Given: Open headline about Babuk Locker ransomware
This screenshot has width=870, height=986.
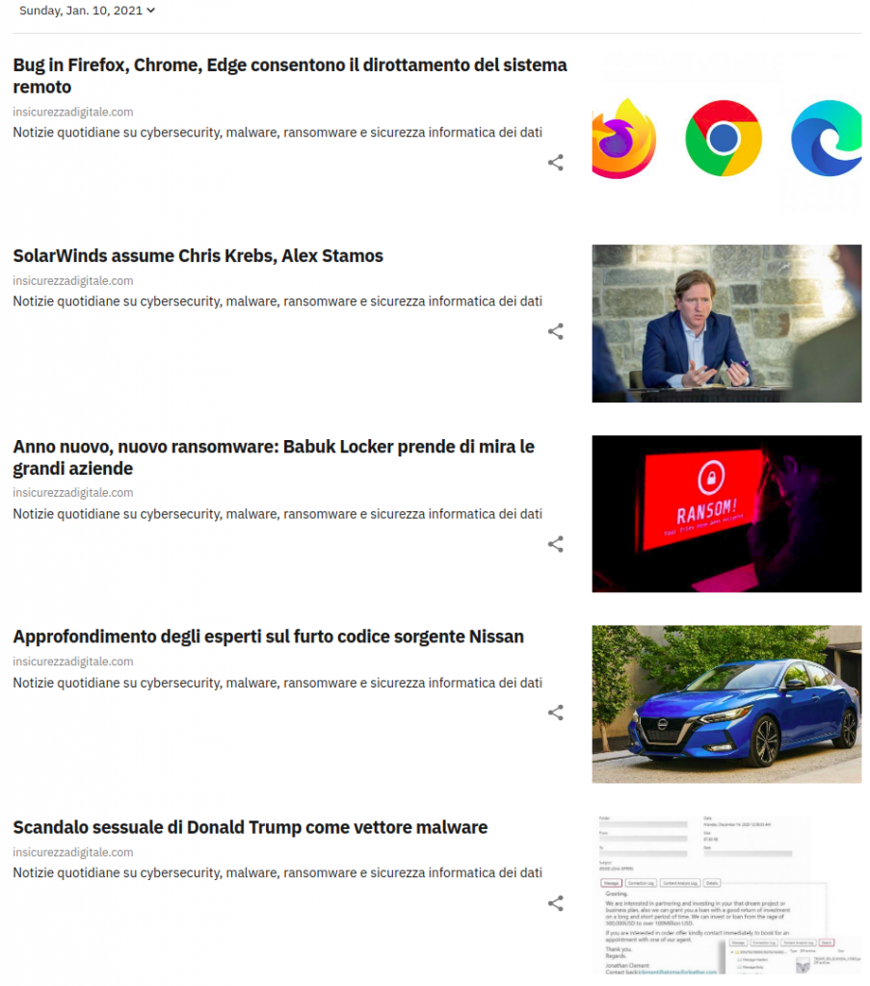Looking at the screenshot, I should coord(274,457).
